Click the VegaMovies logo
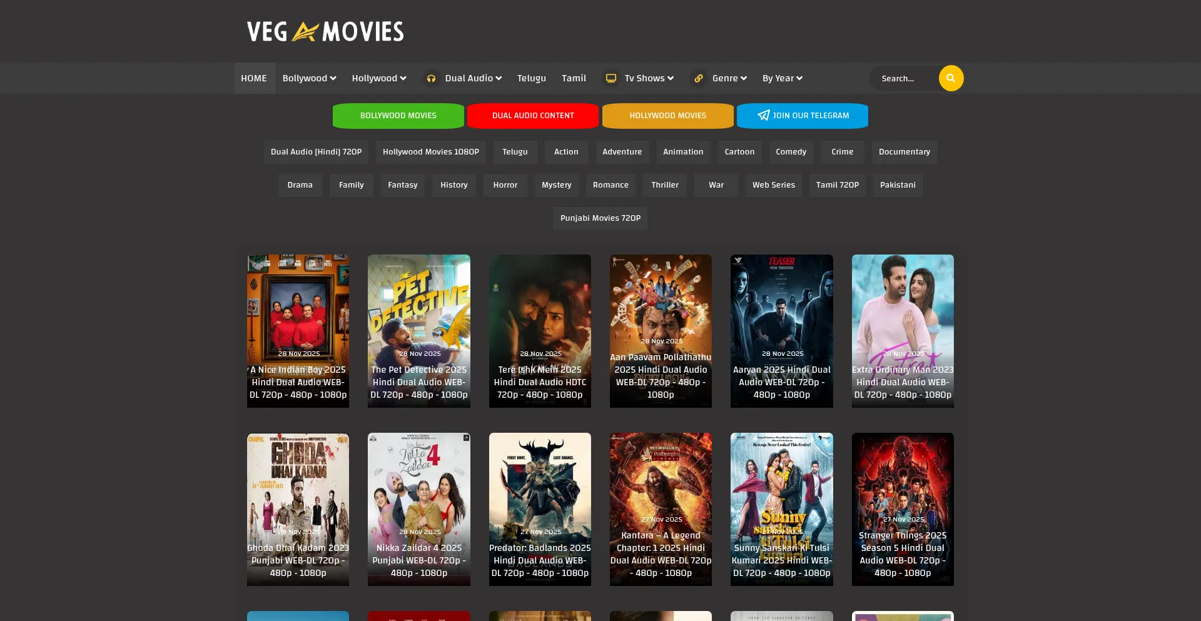The image size is (1201, 621). pyautogui.click(x=325, y=31)
